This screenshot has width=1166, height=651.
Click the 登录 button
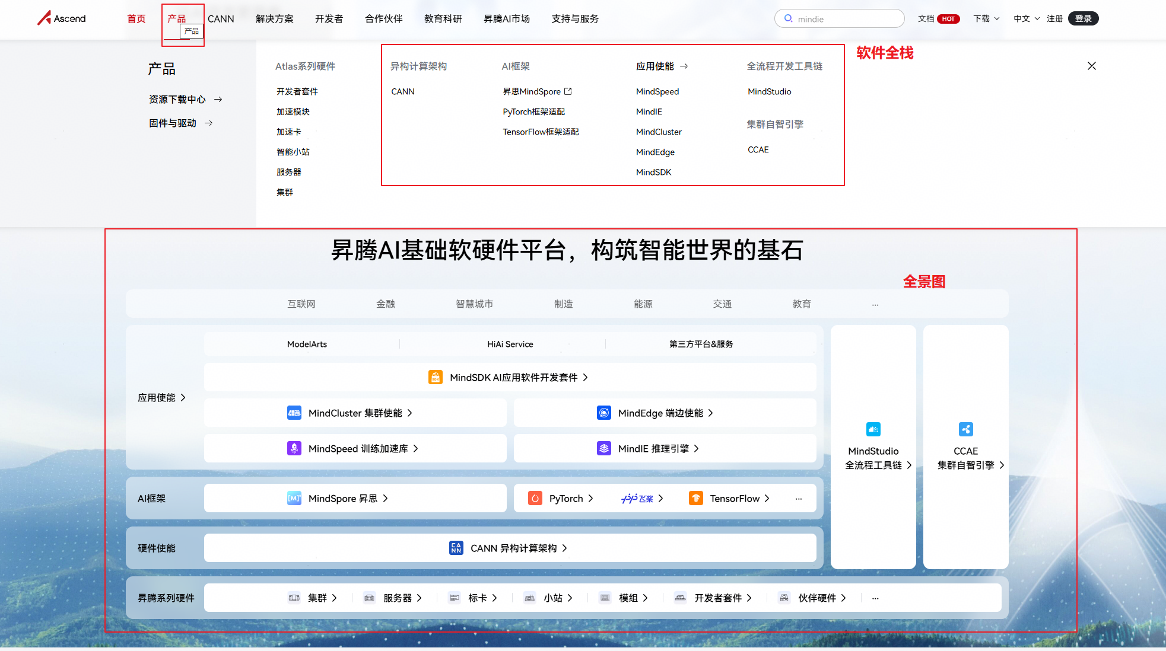point(1083,18)
